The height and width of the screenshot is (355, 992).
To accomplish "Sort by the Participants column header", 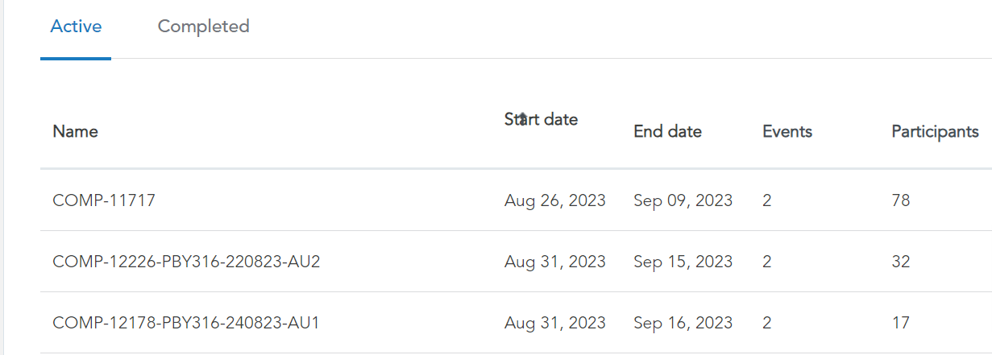I will coord(935,131).
